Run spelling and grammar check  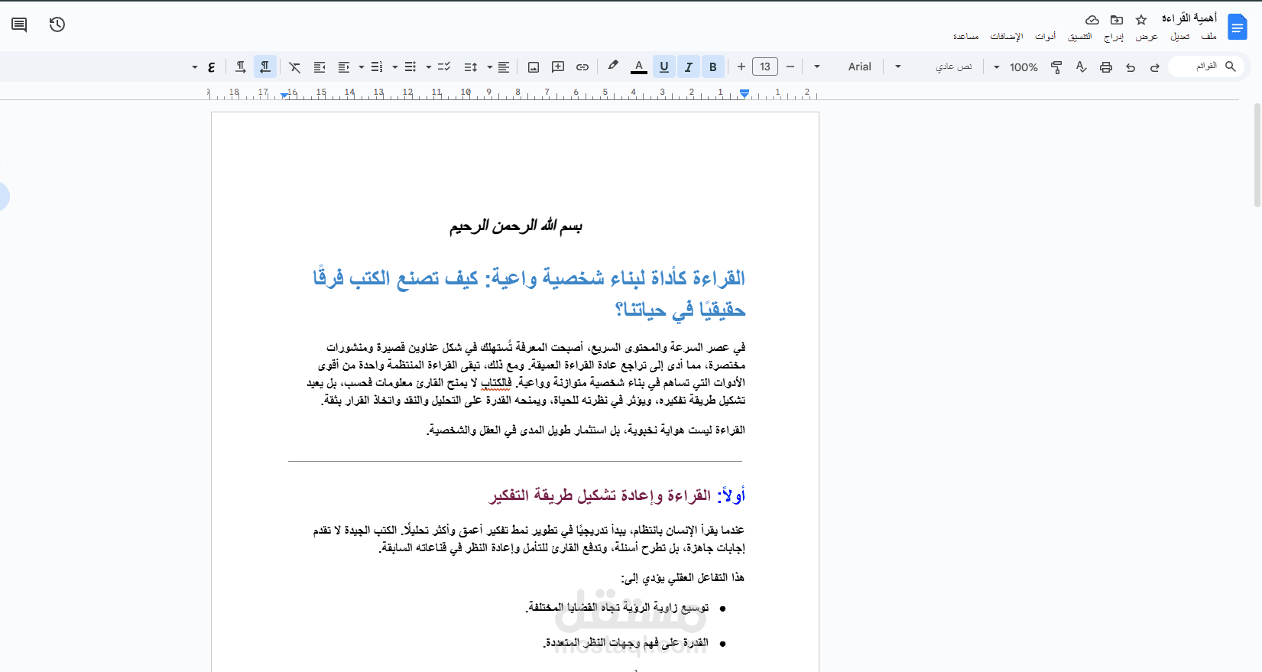pyautogui.click(x=1082, y=67)
